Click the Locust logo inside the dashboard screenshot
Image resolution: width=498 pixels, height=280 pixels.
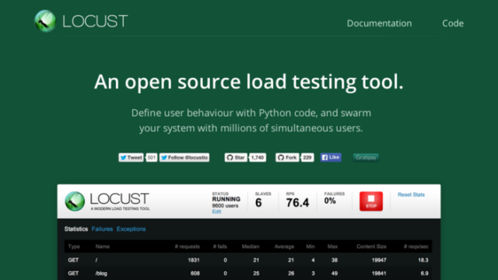pos(107,201)
